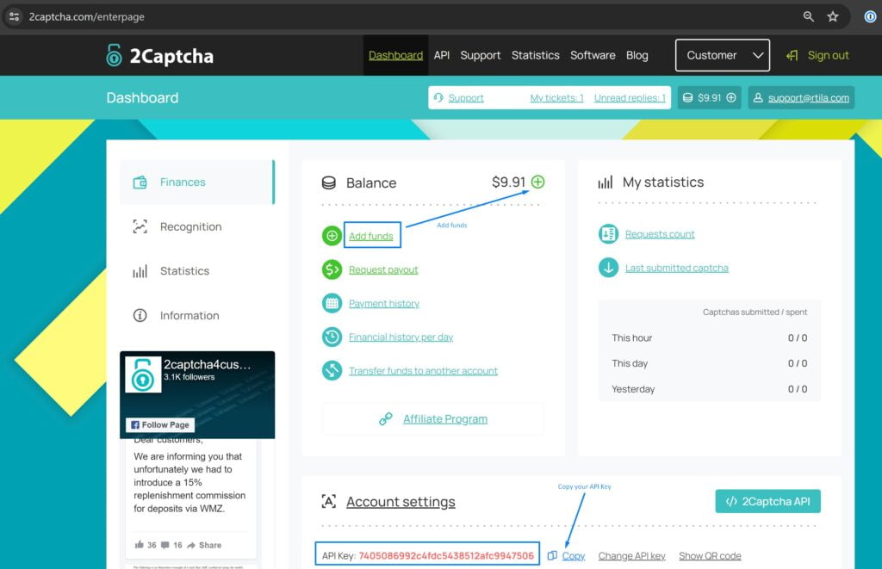Image resolution: width=882 pixels, height=569 pixels.
Task: Open the Payment history link
Action: (x=383, y=304)
